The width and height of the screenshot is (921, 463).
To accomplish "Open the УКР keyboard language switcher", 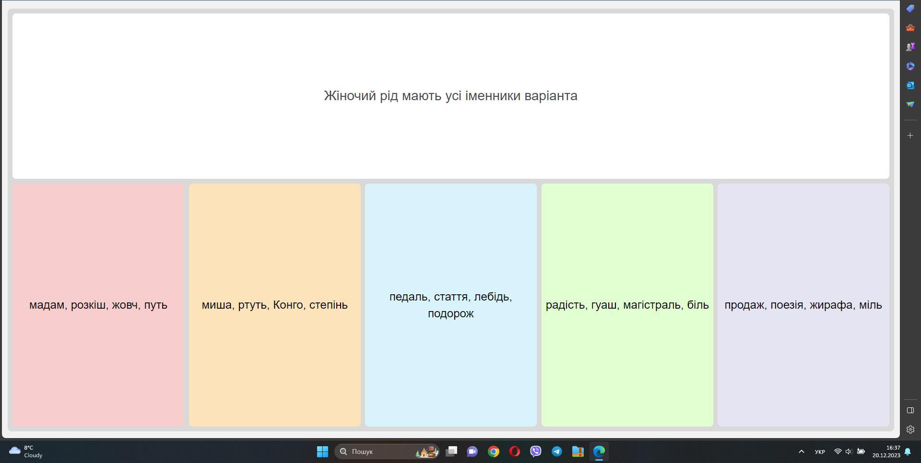I will [820, 451].
